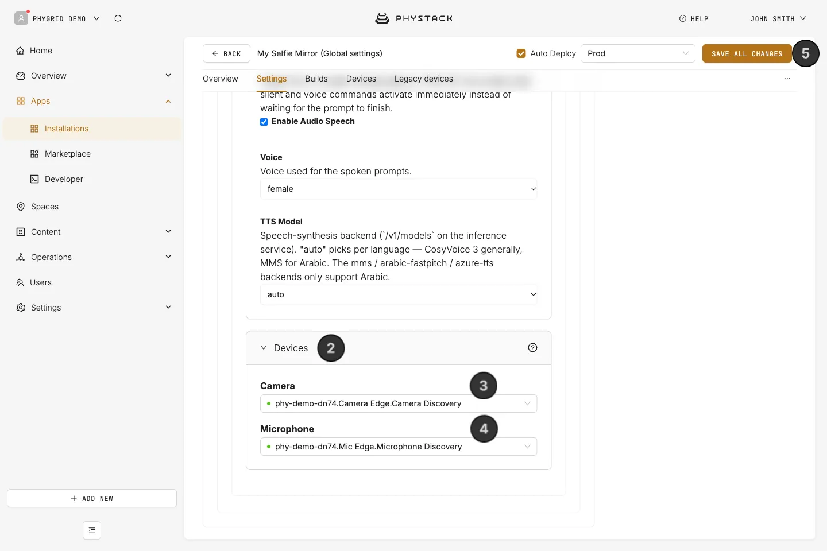The width and height of the screenshot is (827, 551).
Task: Click the info icon next to Phygrid Demo
Action: (x=118, y=18)
